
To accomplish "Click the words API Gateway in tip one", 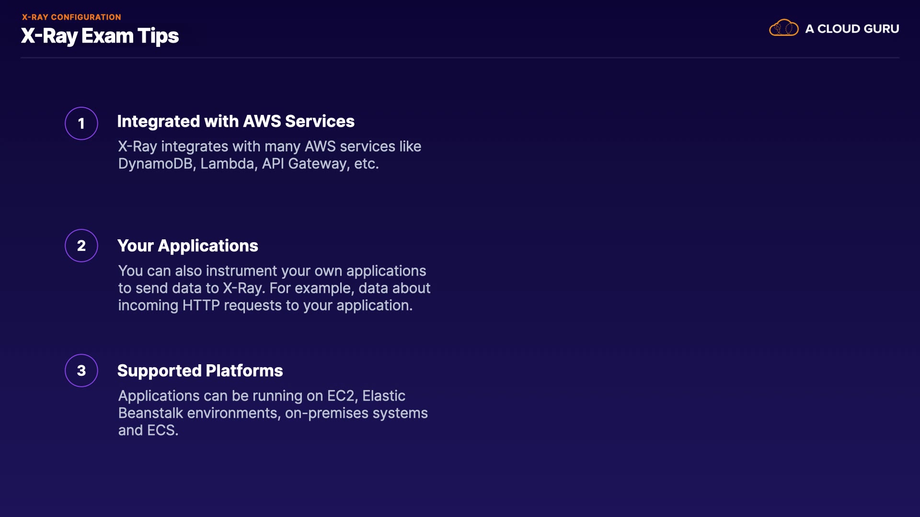I will (305, 164).
